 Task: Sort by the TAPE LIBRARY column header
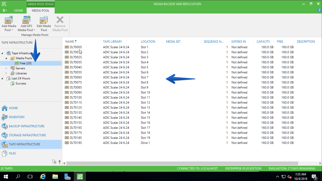(112, 41)
